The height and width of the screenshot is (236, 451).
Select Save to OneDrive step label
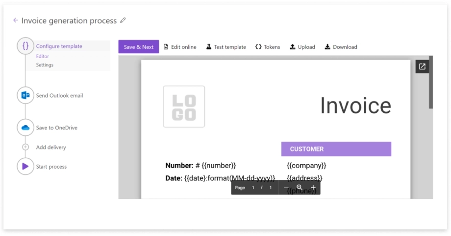[57, 128]
